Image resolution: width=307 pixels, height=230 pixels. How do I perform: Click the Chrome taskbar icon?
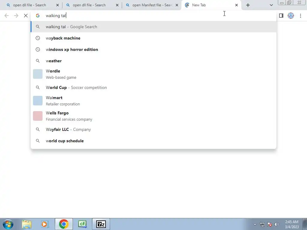point(64,224)
